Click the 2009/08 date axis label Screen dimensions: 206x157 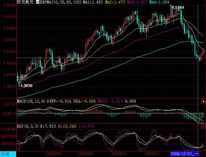pyautogui.click(x=54, y=154)
